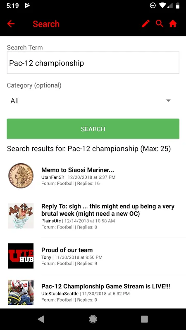Image resolution: width=186 pixels, height=330 pixels.
Task: Expand the Category dropdown arrow
Action: pyautogui.click(x=168, y=101)
